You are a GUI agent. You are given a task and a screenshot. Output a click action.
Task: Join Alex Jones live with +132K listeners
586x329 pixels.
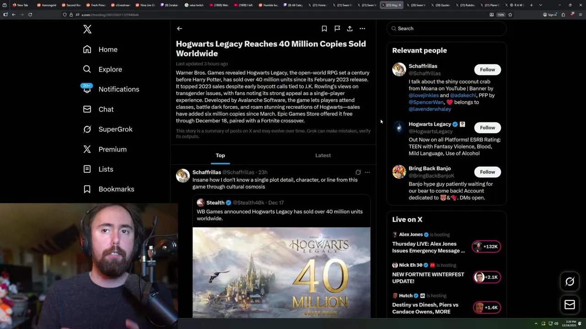(x=487, y=247)
